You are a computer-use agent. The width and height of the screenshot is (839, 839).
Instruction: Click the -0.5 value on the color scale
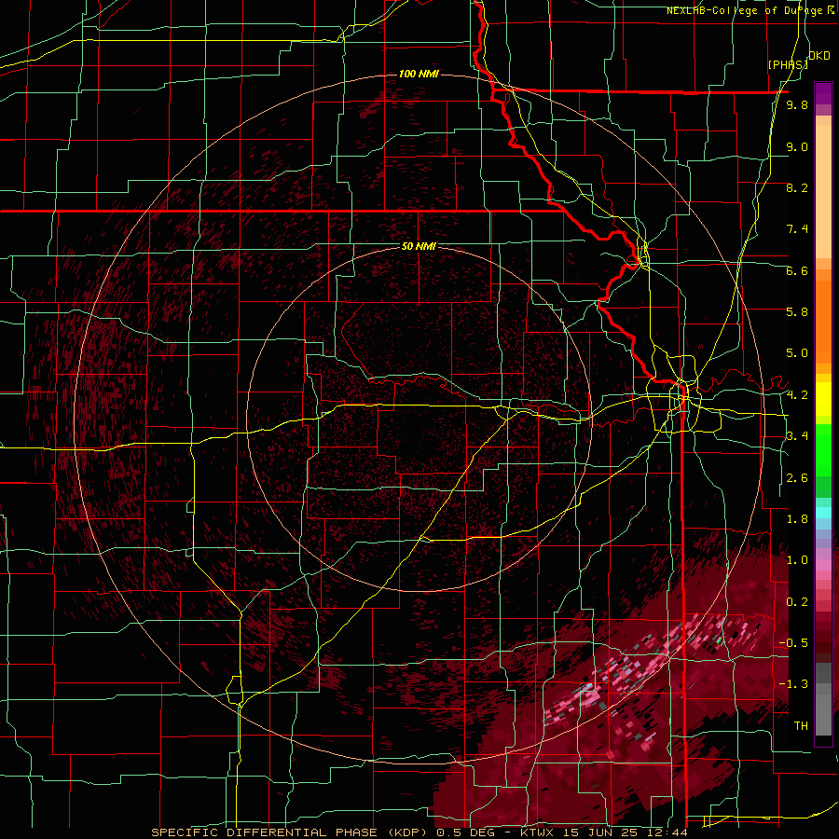(793, 643)
